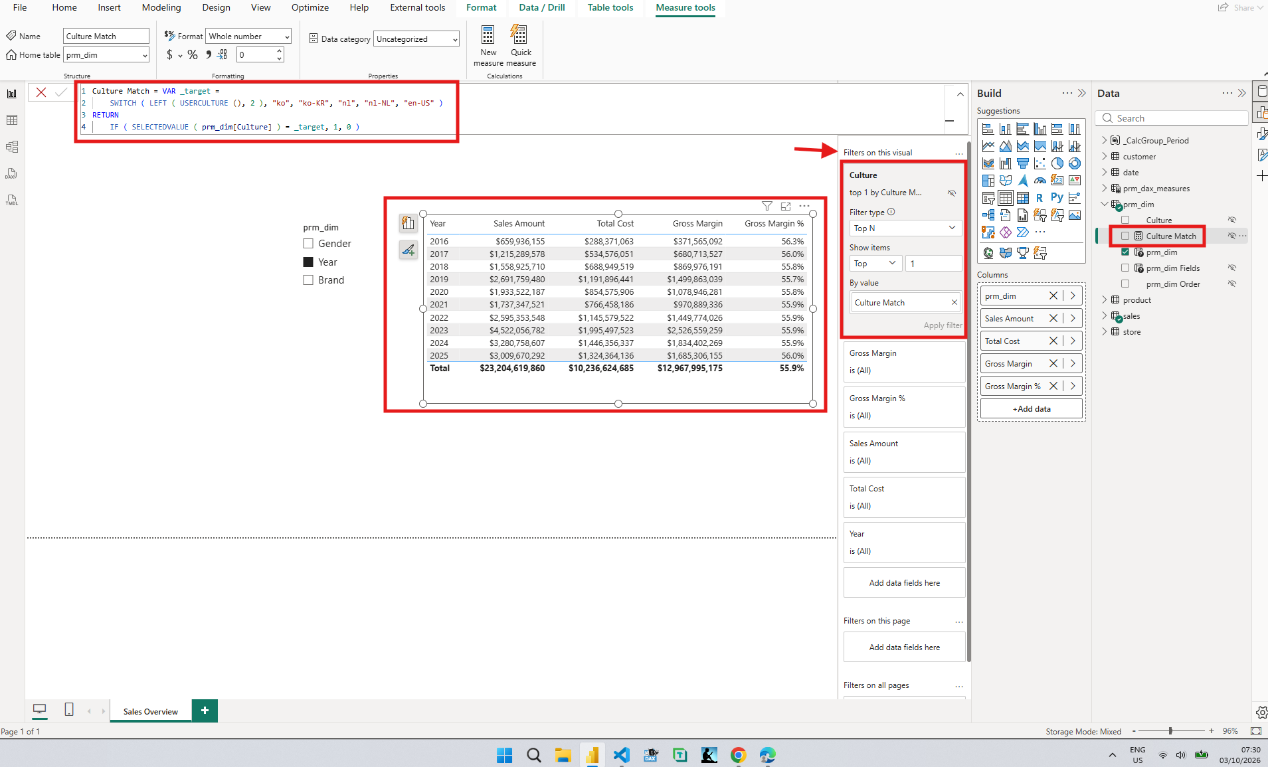Uncheck the Year checkbox in prm_dim slicer
This screenshot has width=1268, height=767.
click(x=308, y=262)
